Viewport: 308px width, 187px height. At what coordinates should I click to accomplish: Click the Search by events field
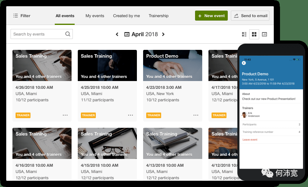coord(42,34)
